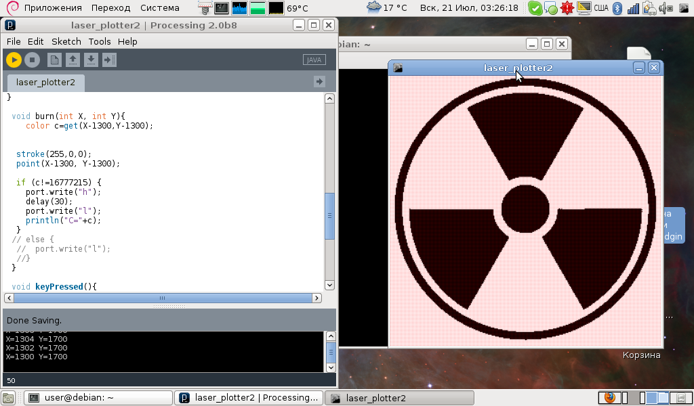
Task: Open the File menu
Action: tap(14, 41)
